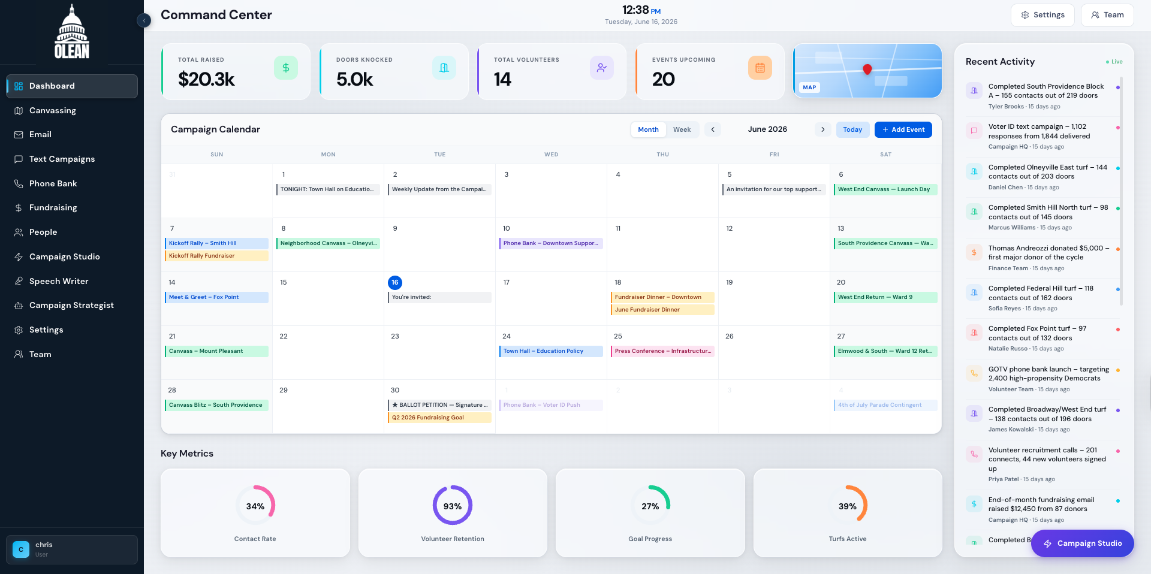
Task: Open the June Fundraiser Dinner event
Action: 662,310
